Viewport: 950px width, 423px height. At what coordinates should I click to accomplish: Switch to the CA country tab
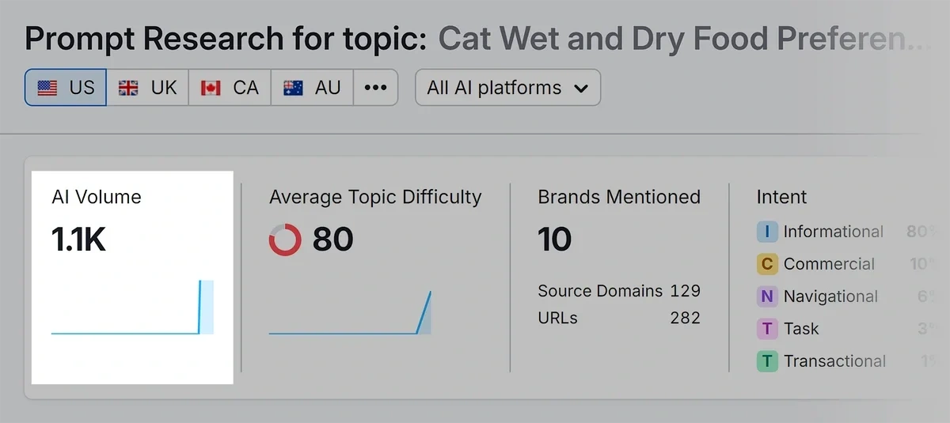pos(230,88)
